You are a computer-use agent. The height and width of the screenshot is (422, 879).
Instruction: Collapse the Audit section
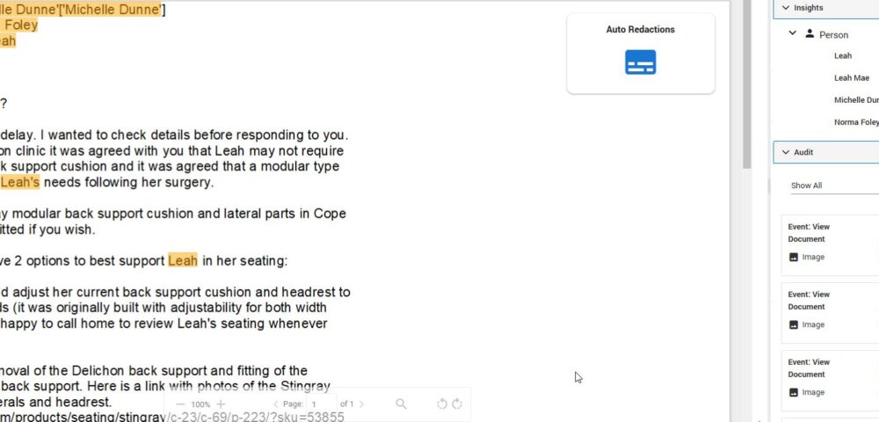pyautogui.click(x=786, y=152)
